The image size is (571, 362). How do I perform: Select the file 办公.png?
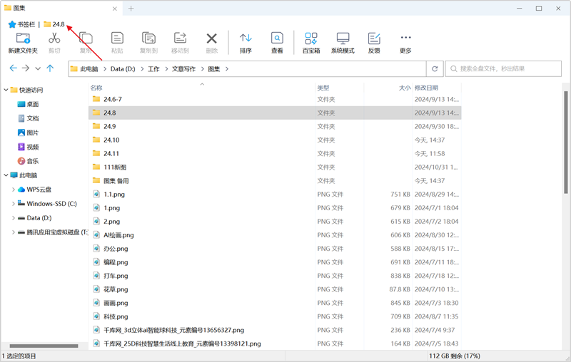[x=275, y=249]
